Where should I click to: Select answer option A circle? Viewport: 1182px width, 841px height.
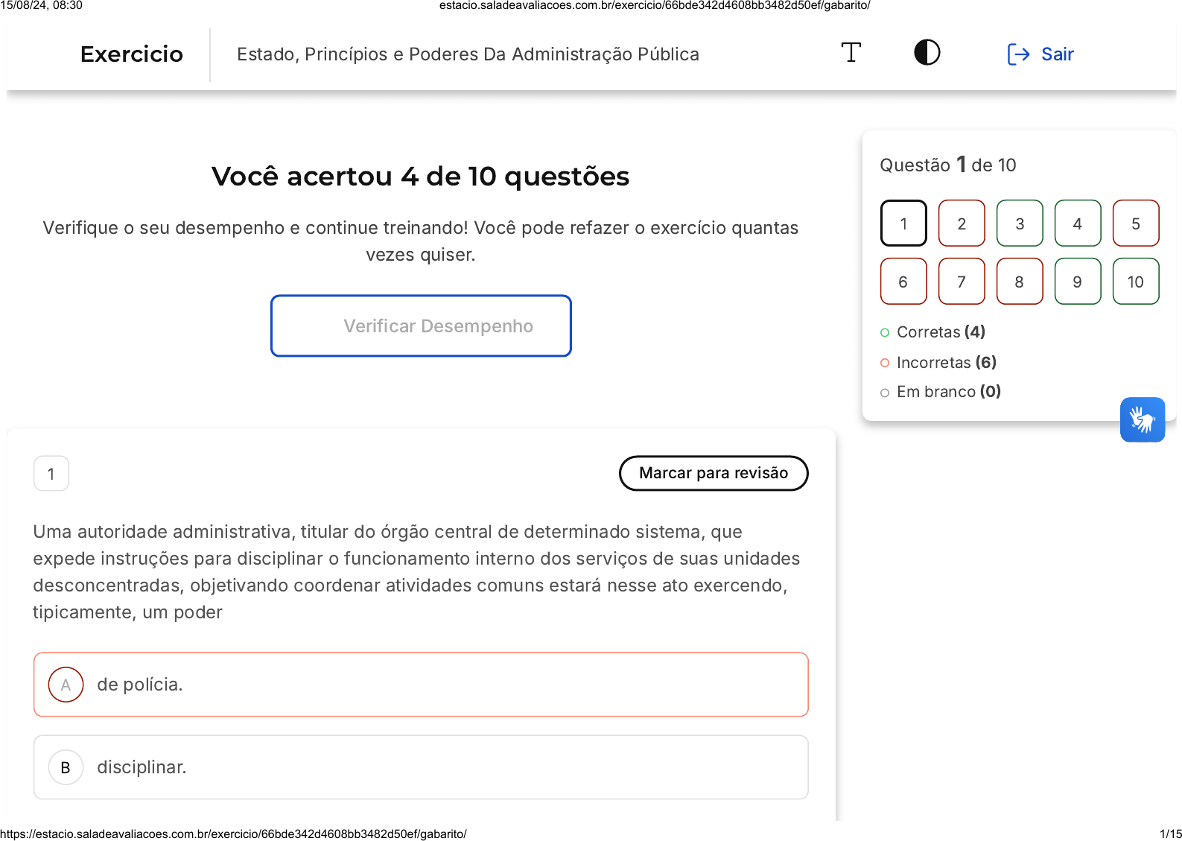pos(66,685)
